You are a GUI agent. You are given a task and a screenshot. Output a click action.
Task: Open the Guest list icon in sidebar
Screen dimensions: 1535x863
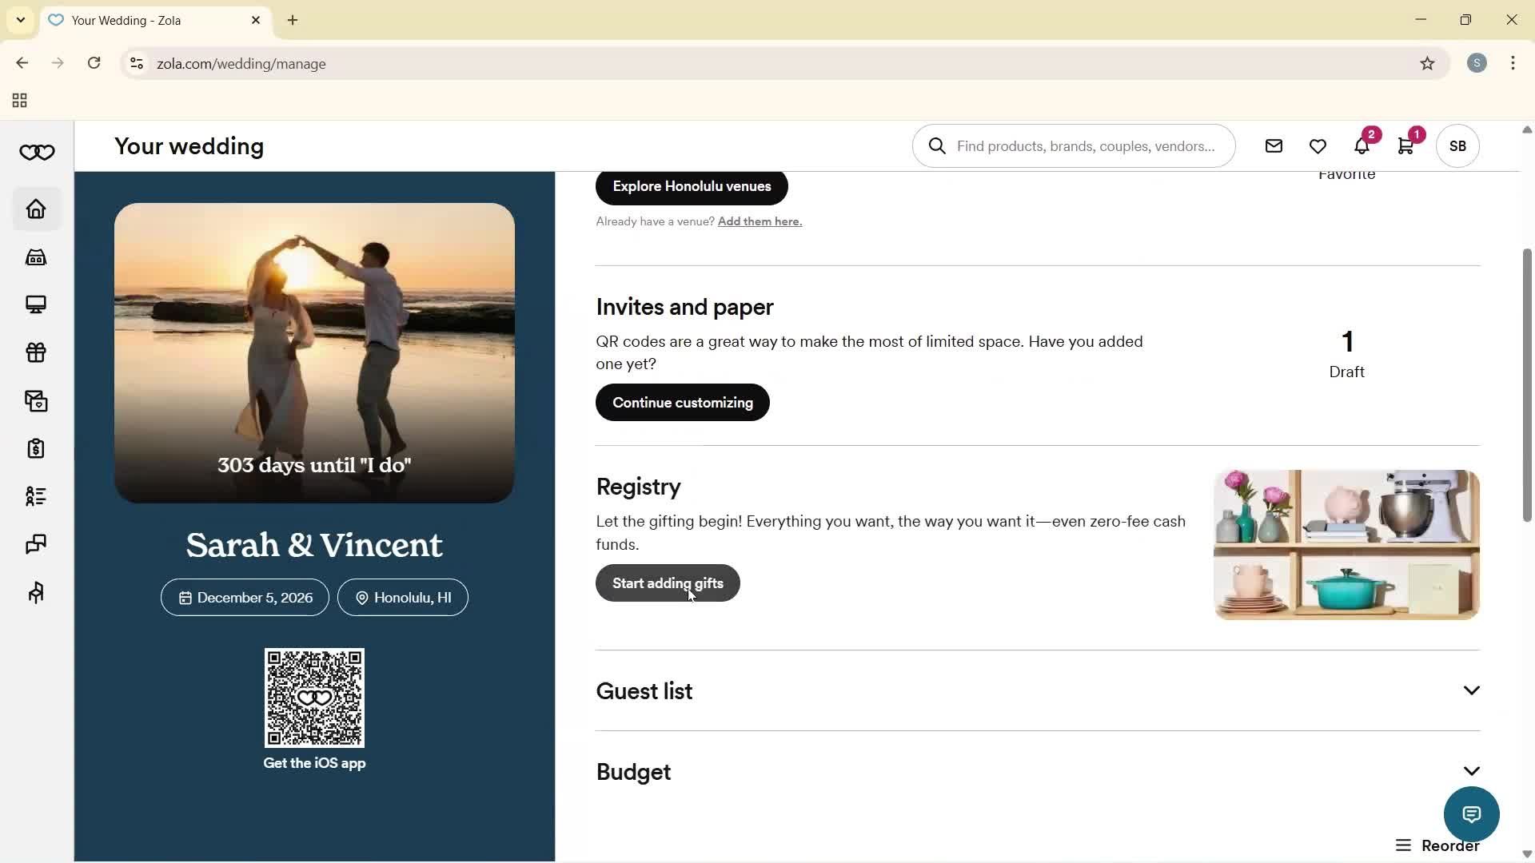tap(35, 496)
